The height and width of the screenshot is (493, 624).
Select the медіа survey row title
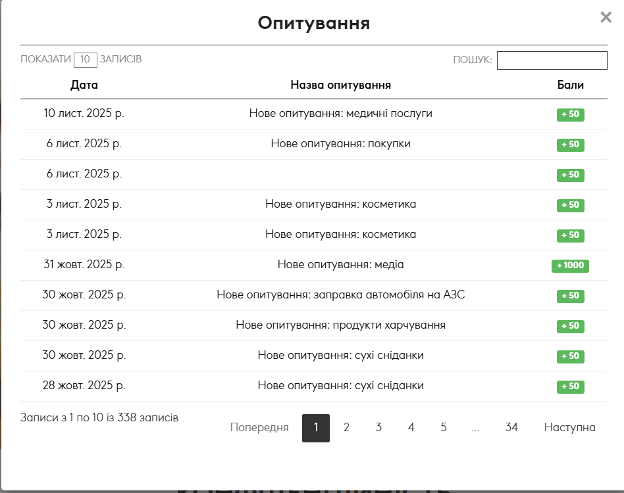[x=340, y=265]
